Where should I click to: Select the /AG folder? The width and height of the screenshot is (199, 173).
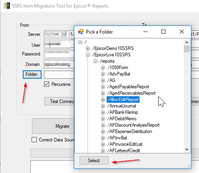[111, 80]
